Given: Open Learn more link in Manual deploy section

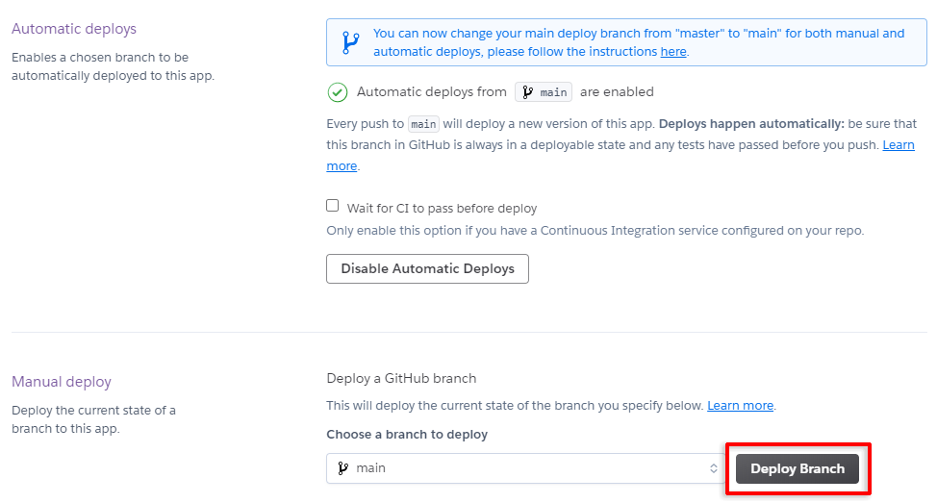Looking at the screenshot, I should tap(741, 406).
